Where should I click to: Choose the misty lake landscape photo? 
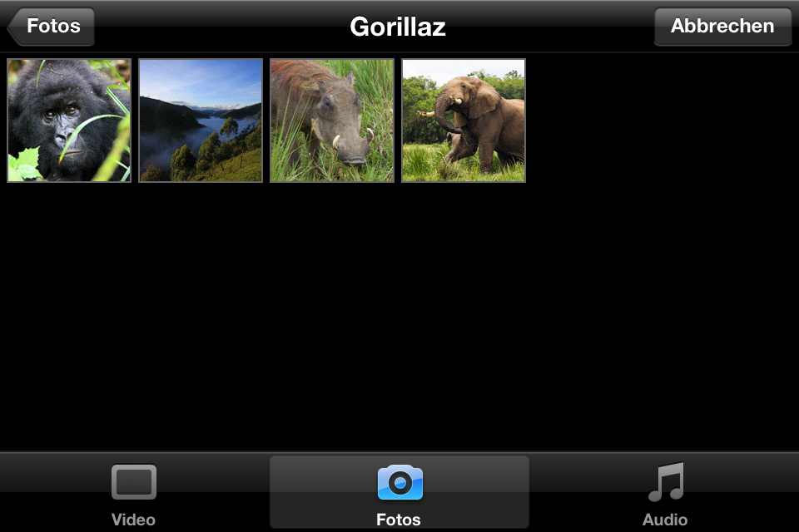coord(201,121)
